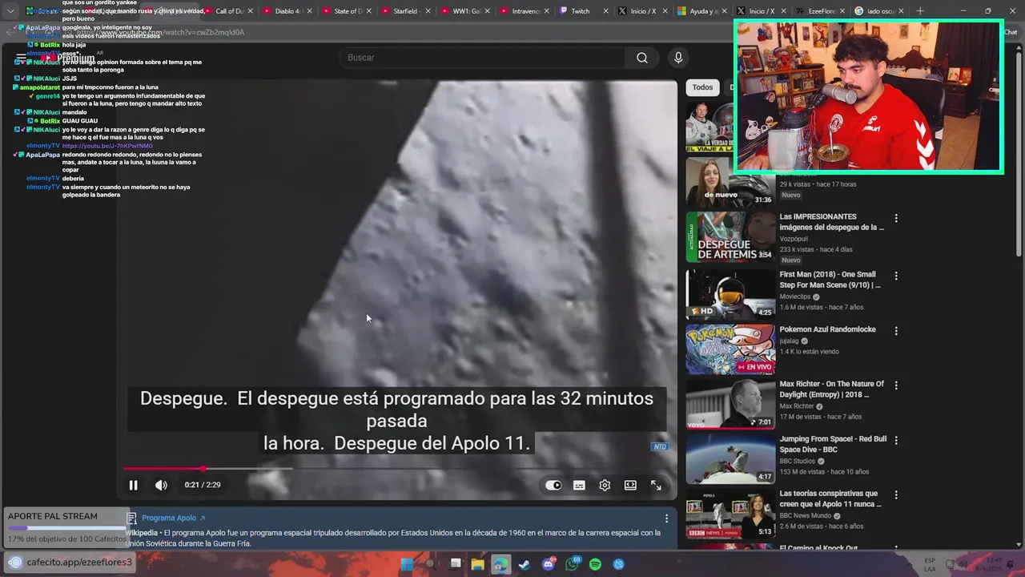Open File Explorer from taskbar
Image resolution: width=1025 pixels, height=577 pixels.
click(x=477, y=564)
